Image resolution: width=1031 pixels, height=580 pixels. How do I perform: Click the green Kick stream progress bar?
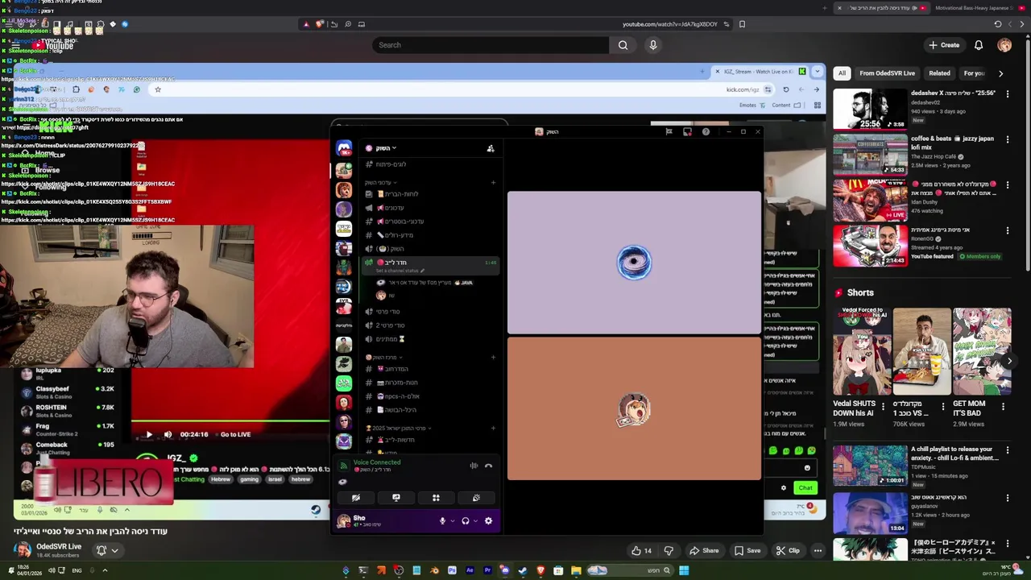click(x=230, y=421)
